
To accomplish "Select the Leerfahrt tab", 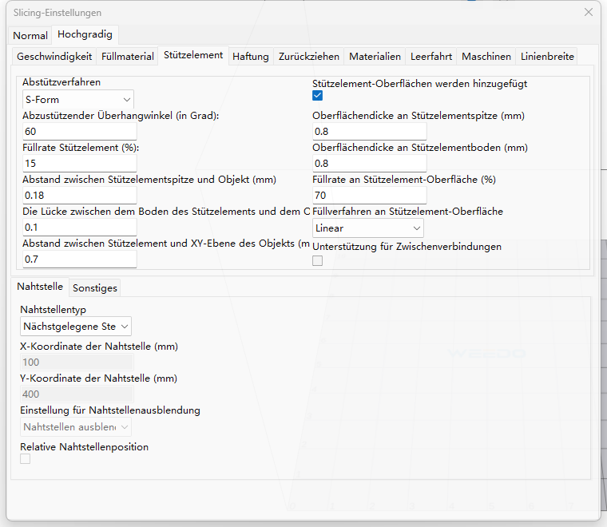I will [x=431, y=57].
